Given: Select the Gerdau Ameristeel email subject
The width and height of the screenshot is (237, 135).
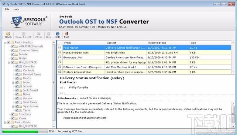Looking at the screenshot, I should coord(126,58).
